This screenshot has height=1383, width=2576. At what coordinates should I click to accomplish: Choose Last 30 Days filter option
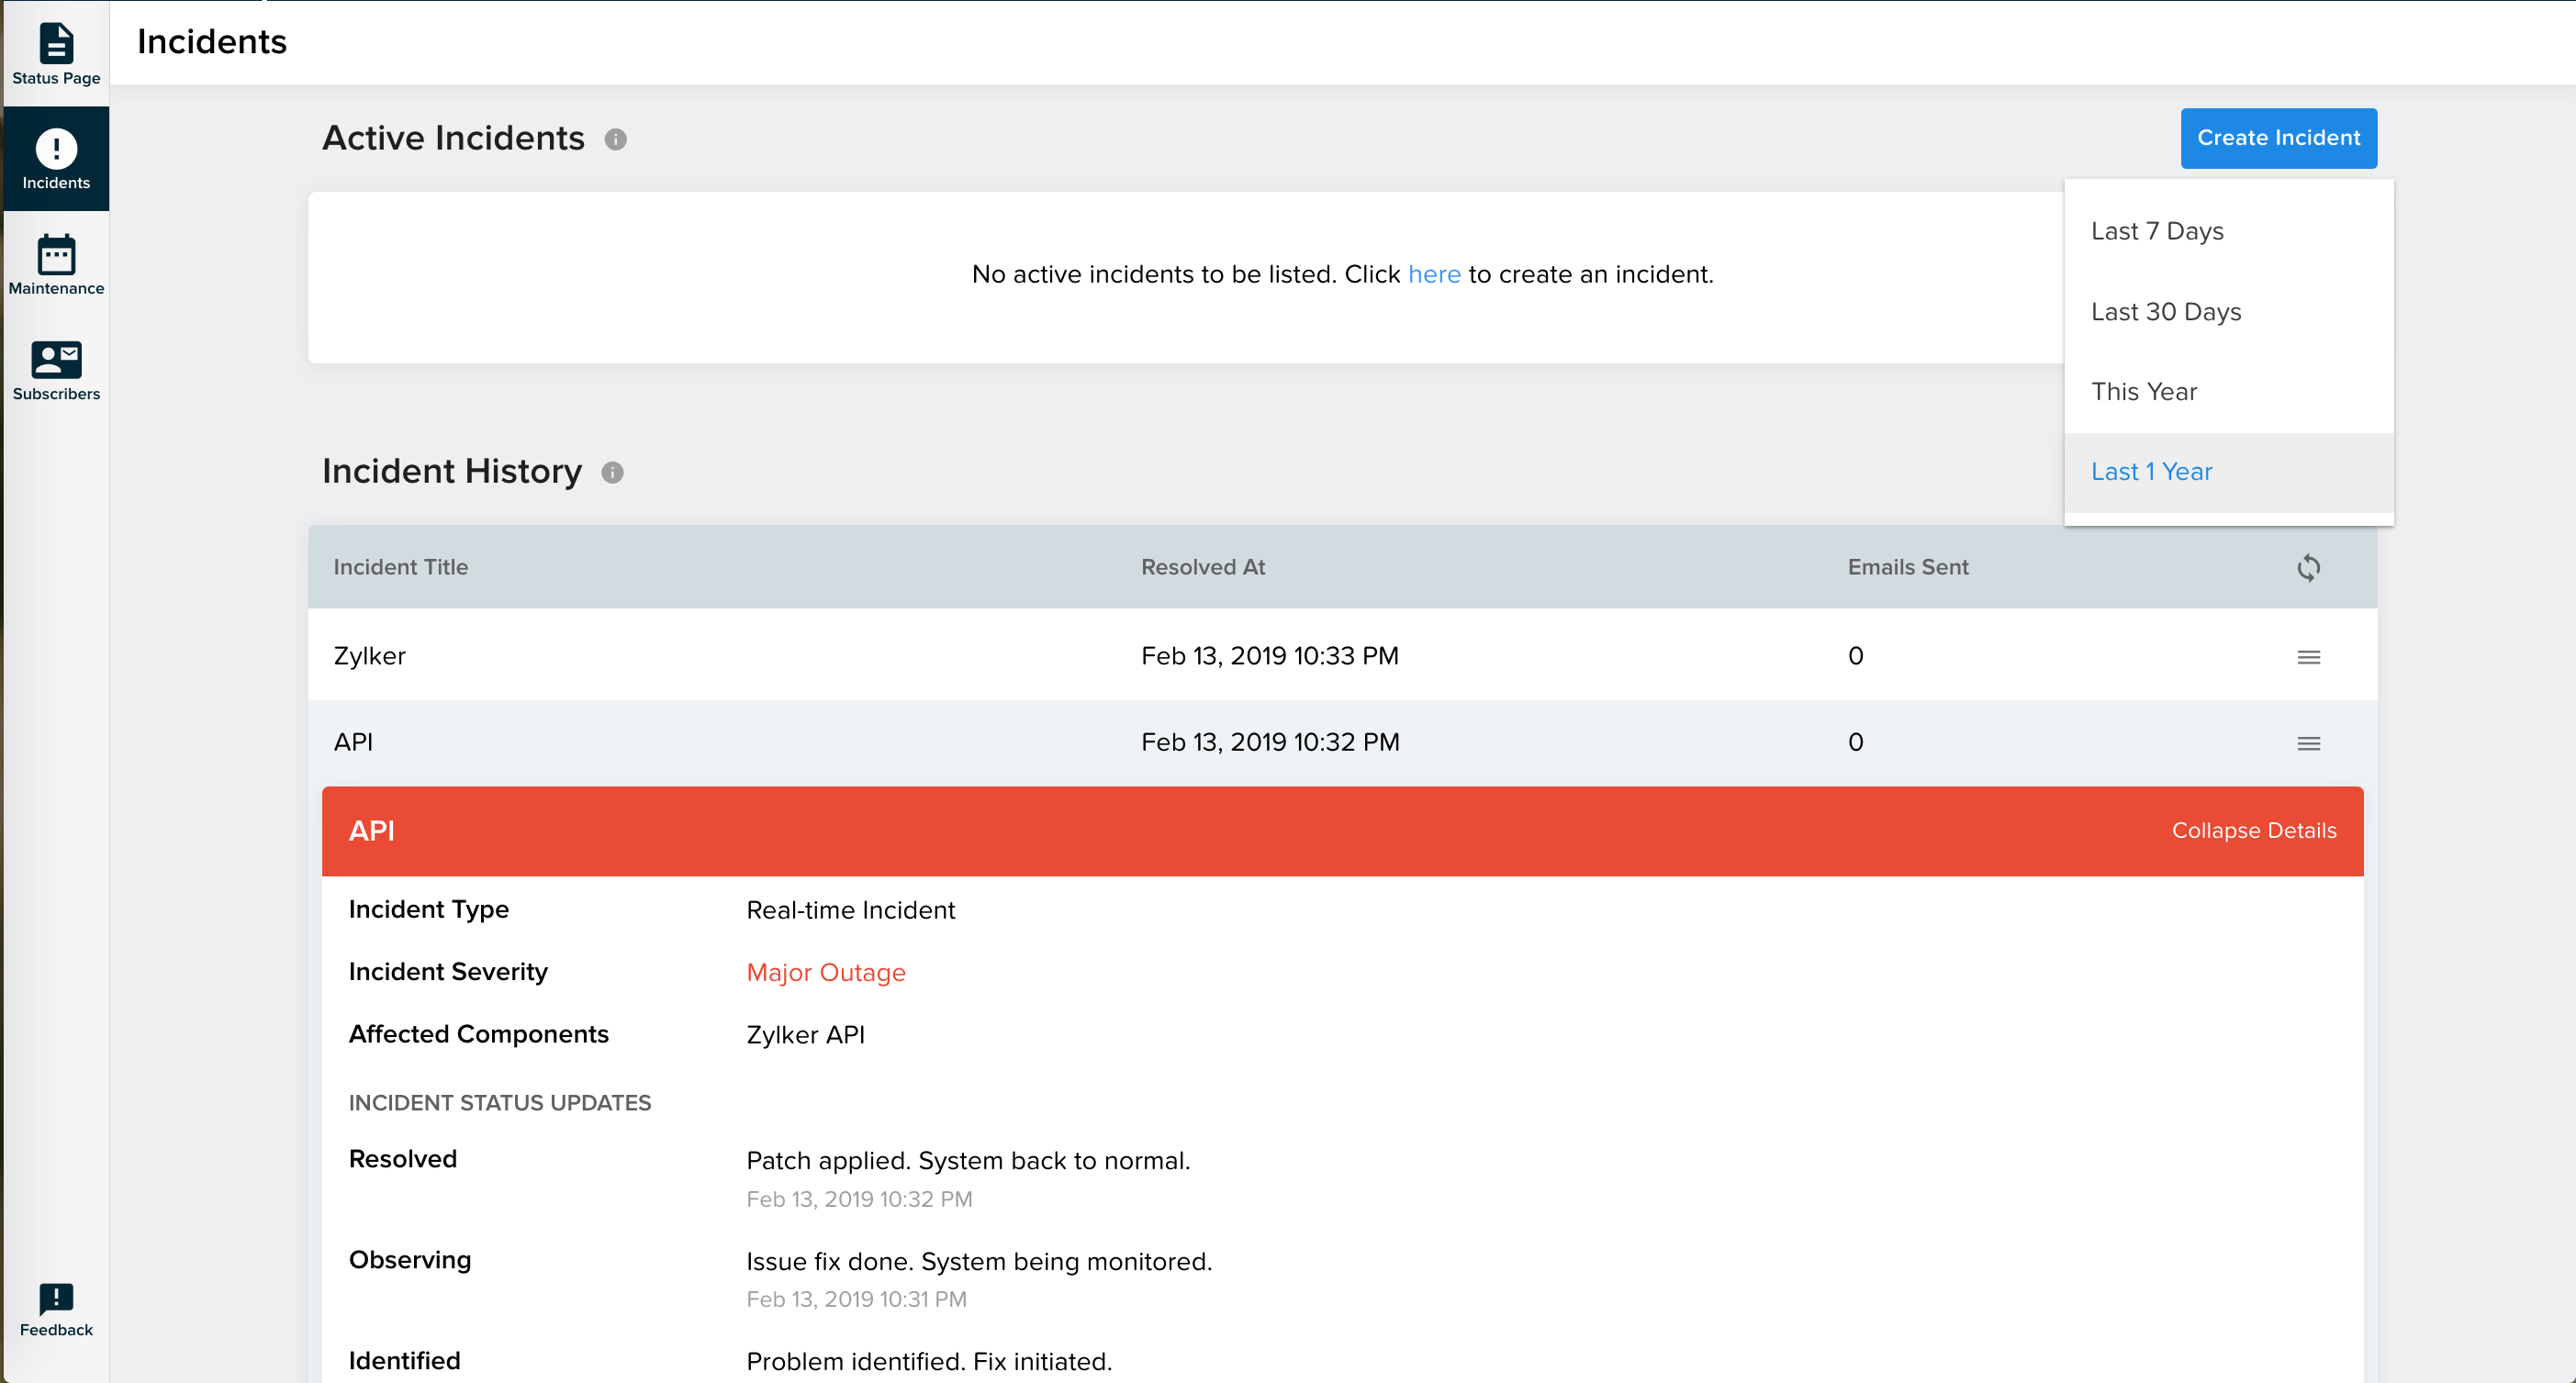[2165, 311]
